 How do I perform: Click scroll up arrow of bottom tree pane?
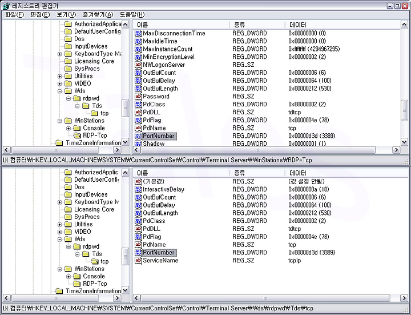click(x=125, y=173)
